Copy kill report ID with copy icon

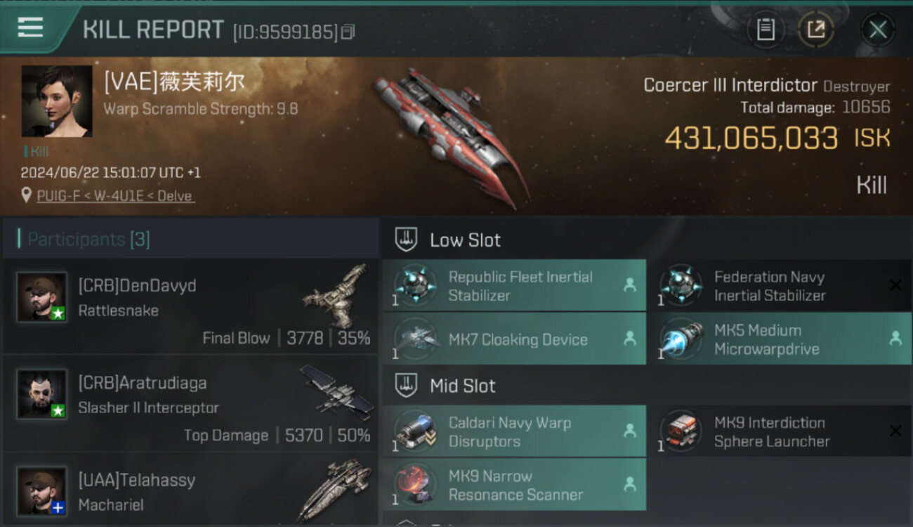pyautogui.click(x=349, y=32)
